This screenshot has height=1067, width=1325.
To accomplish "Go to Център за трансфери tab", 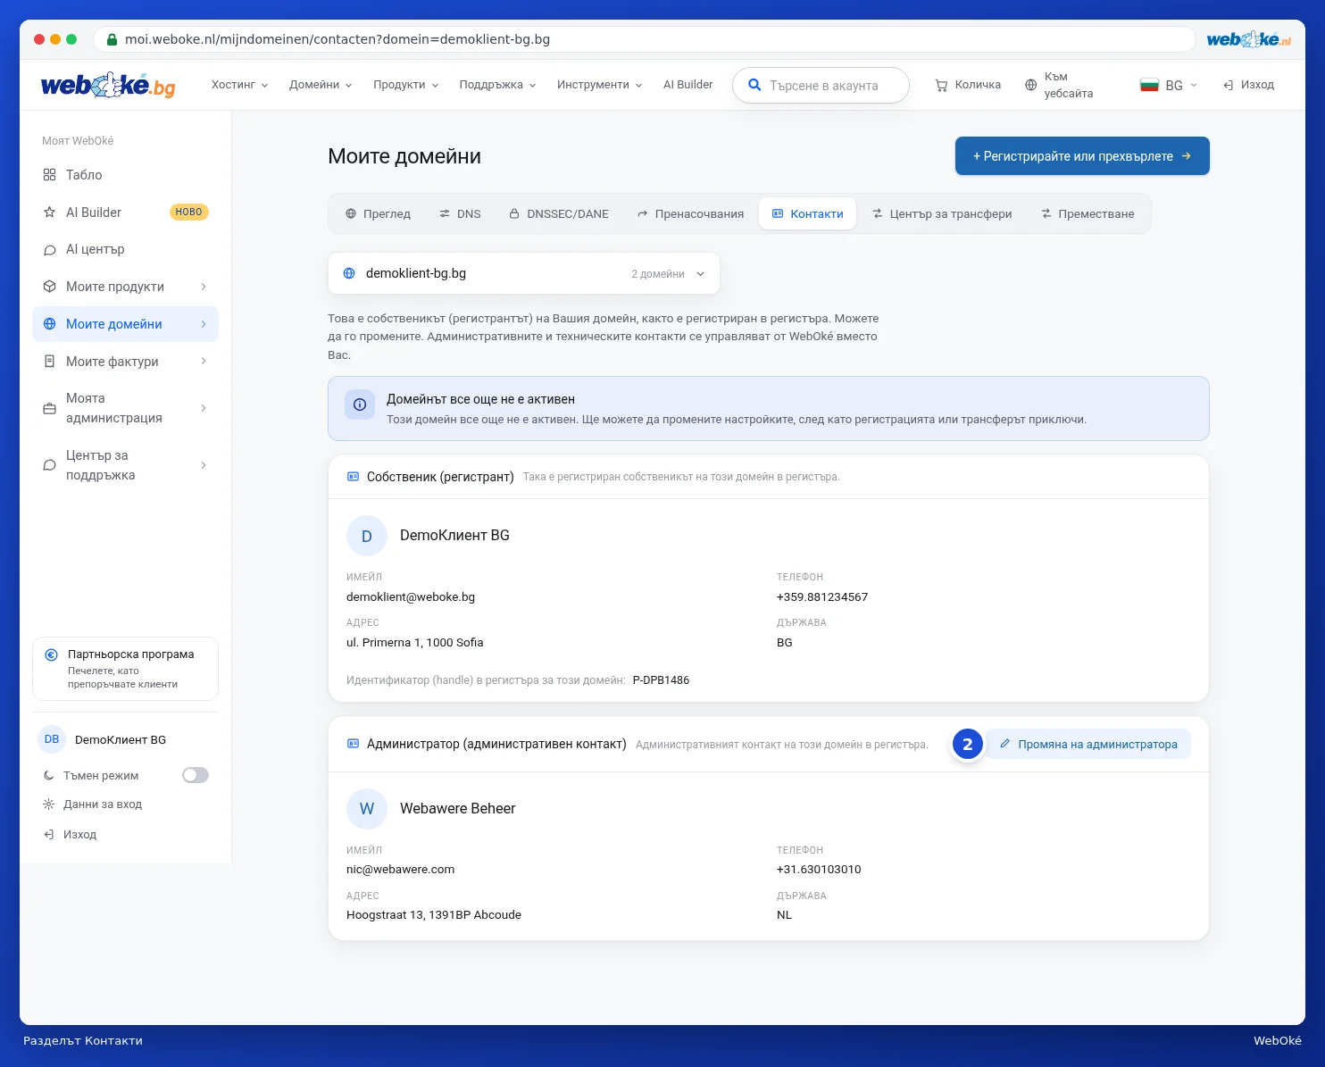I will [x=942, y=214].
